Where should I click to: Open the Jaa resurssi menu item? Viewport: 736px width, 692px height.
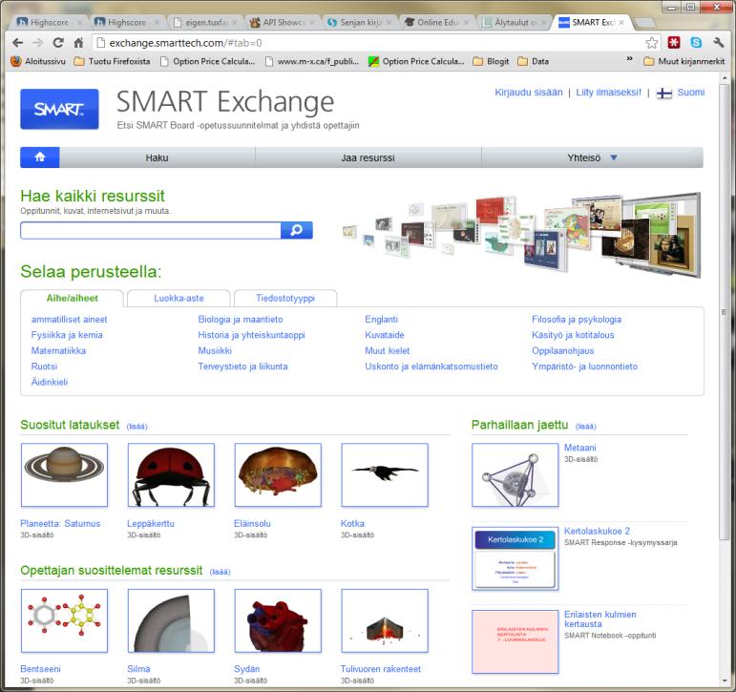(x=368, y=157)
